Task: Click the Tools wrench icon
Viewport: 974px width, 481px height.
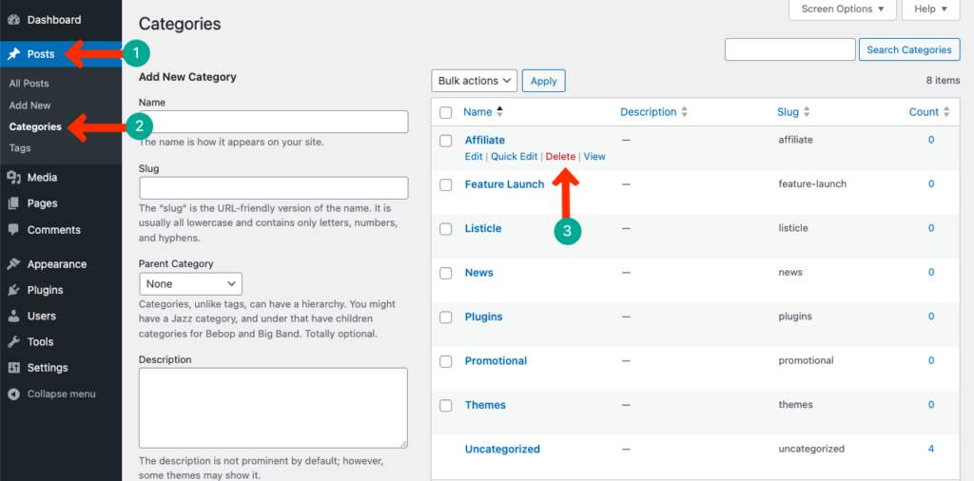Action: tap(13, 342)
